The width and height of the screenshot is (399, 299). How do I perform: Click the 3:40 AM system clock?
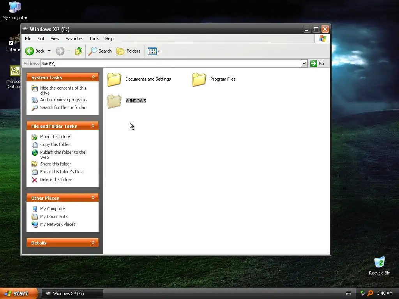click(x=385, y=294)
